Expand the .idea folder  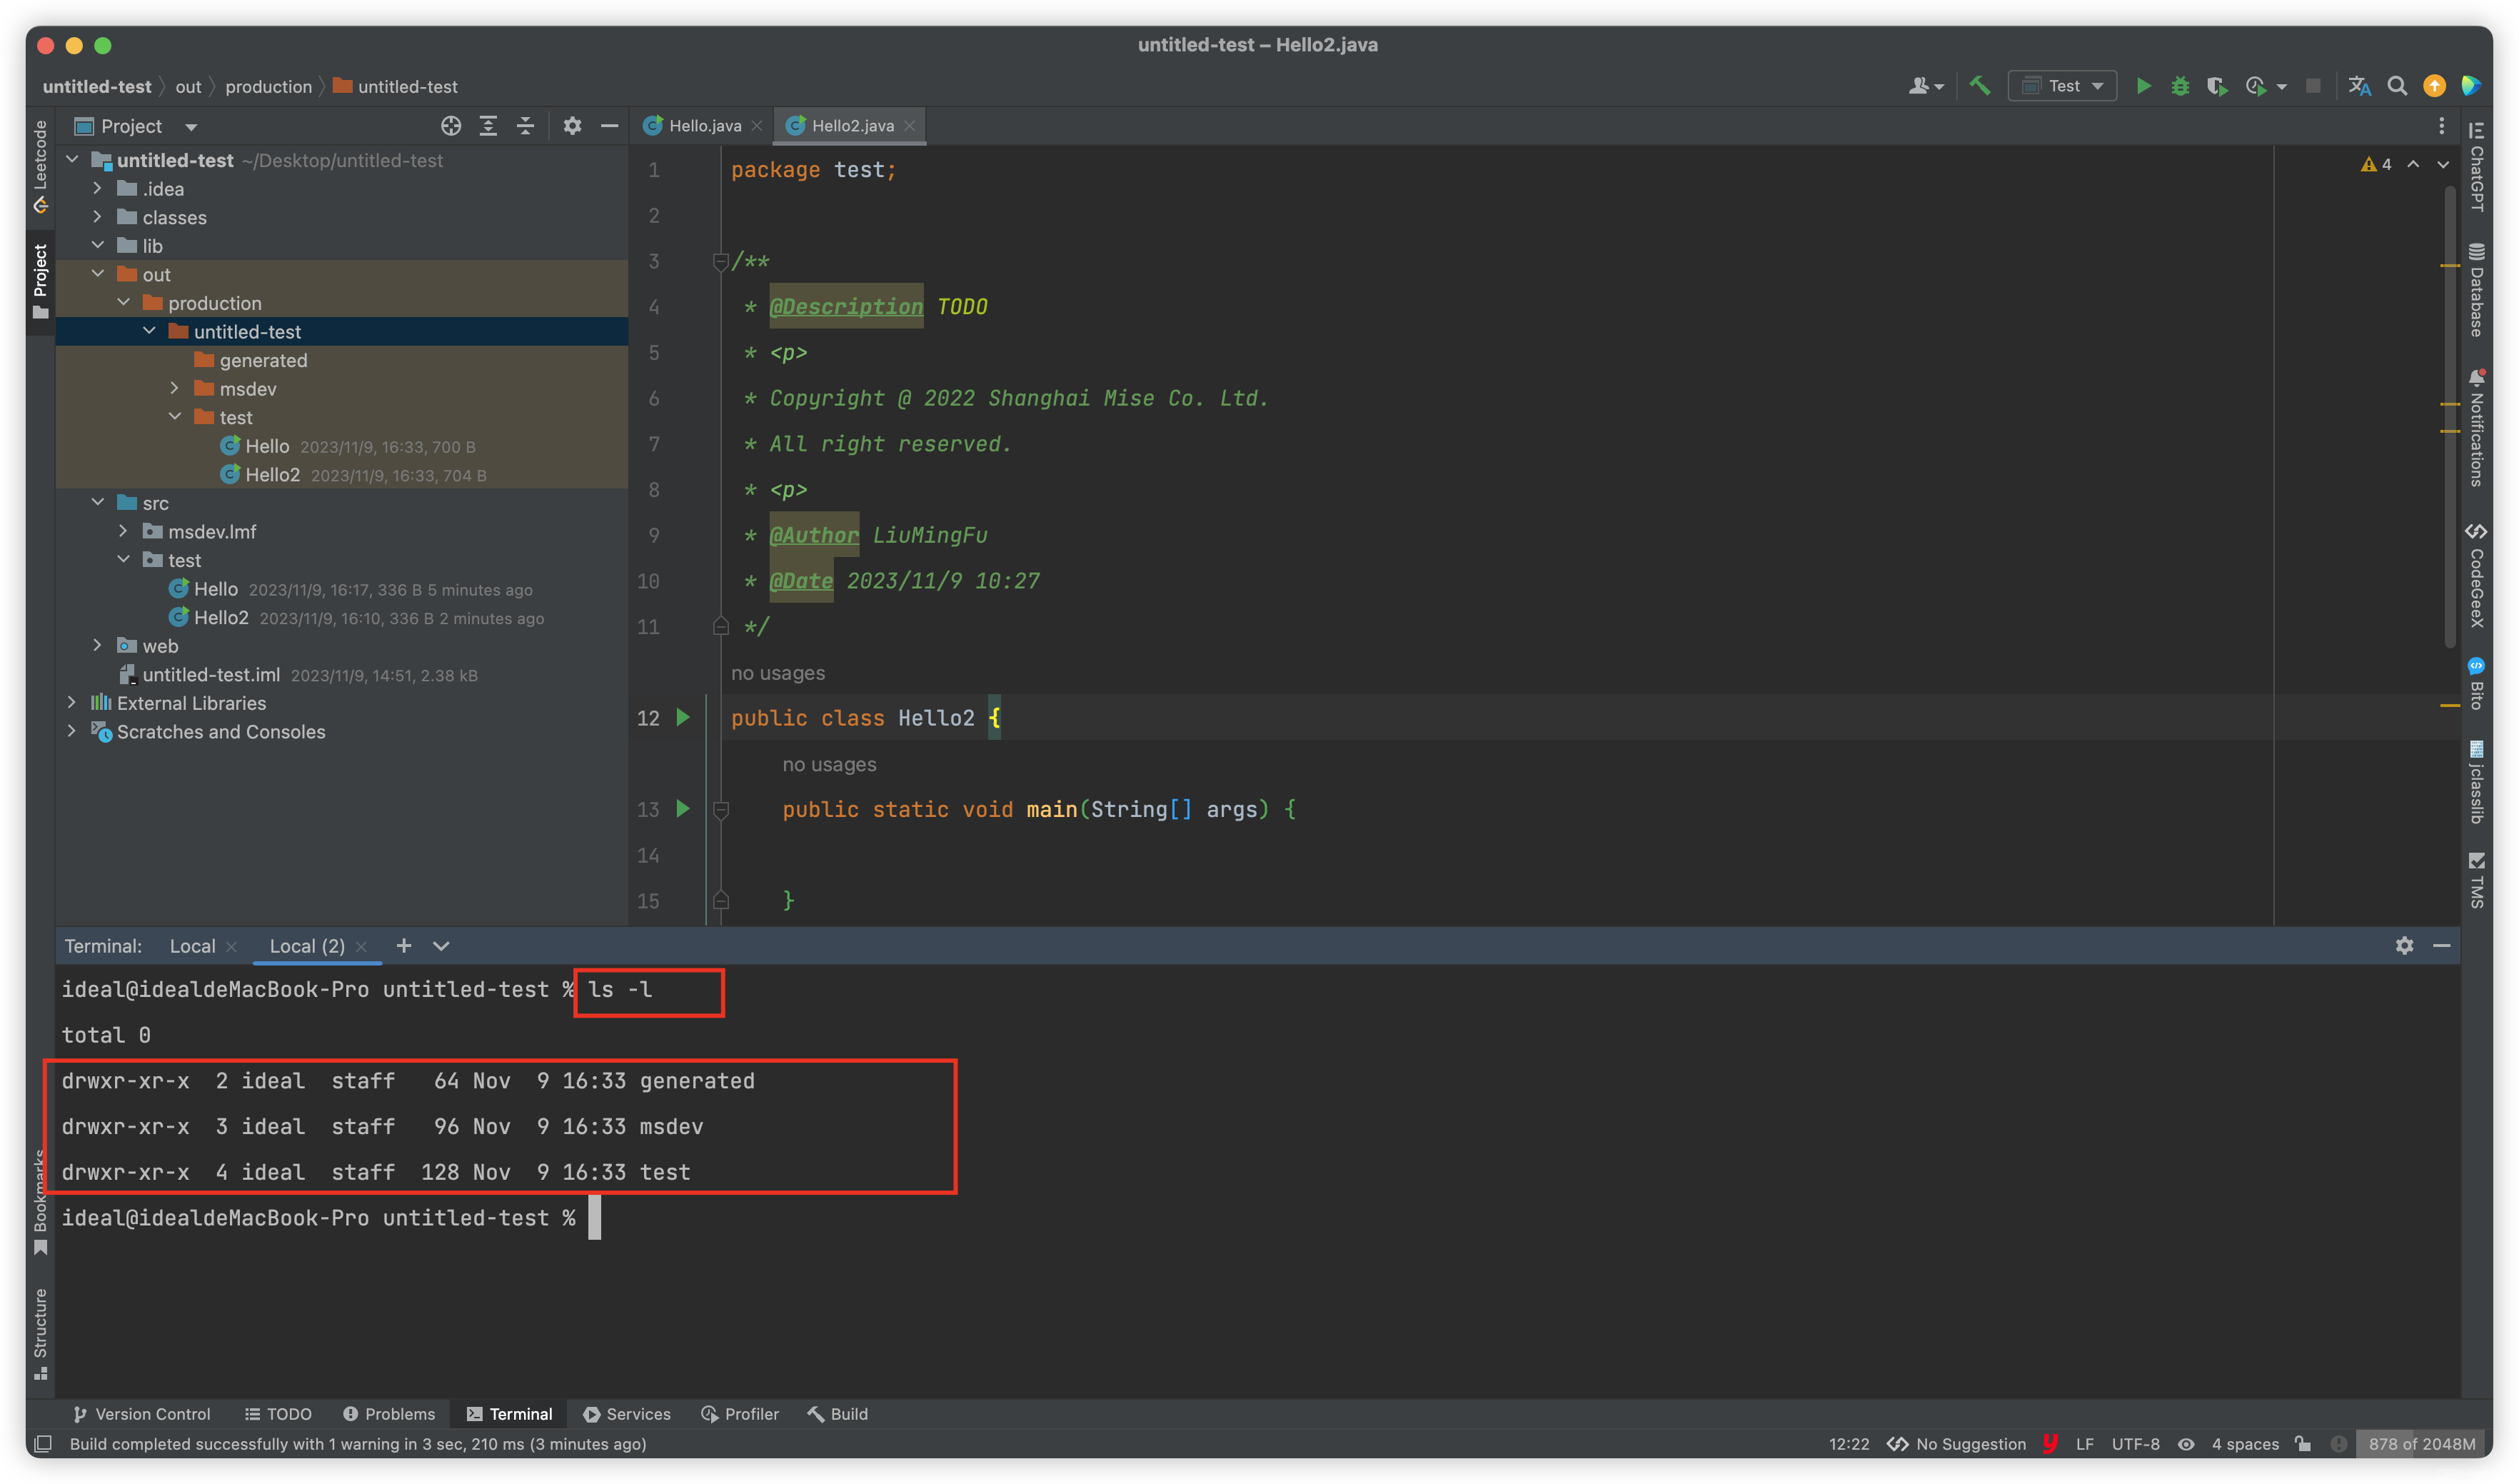tap(97, 188)
